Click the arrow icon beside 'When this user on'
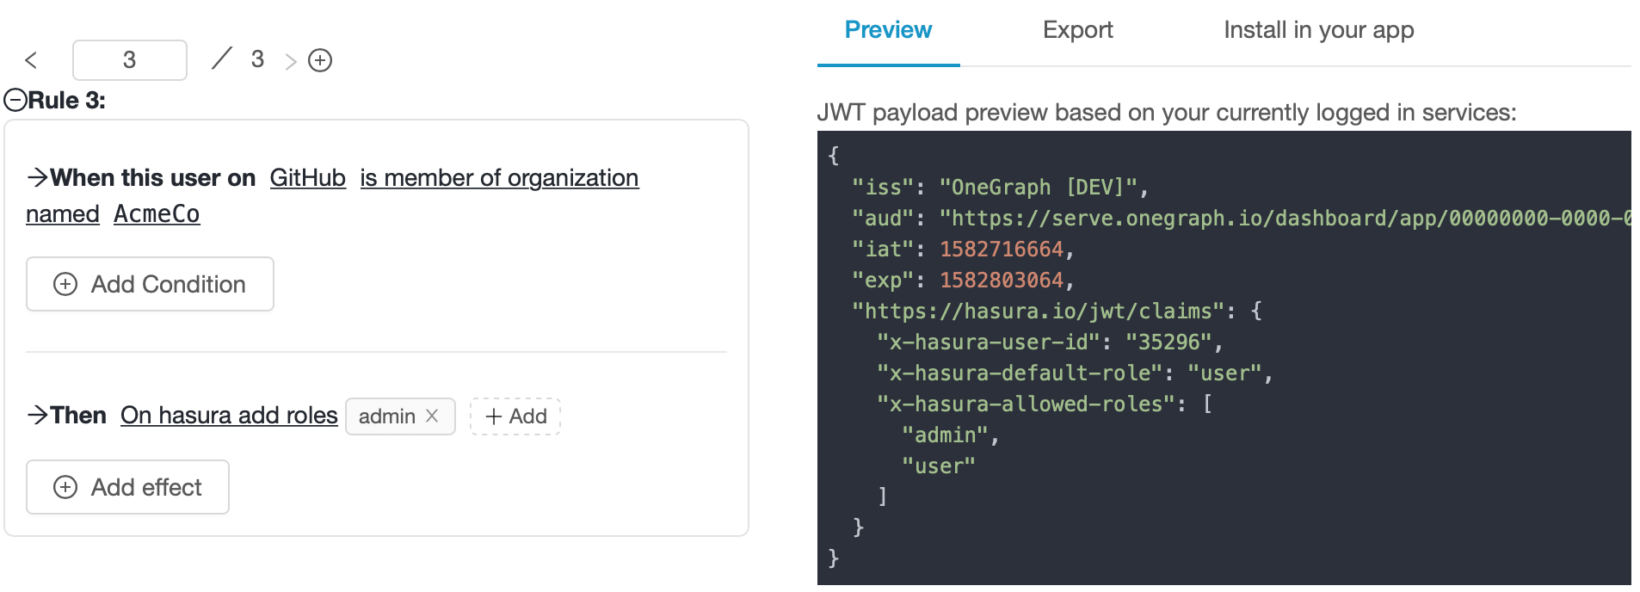 [x=37, y=178]
